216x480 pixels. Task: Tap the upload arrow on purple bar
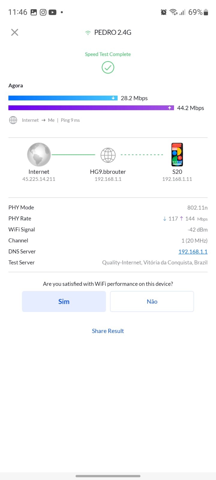point(169,108)
